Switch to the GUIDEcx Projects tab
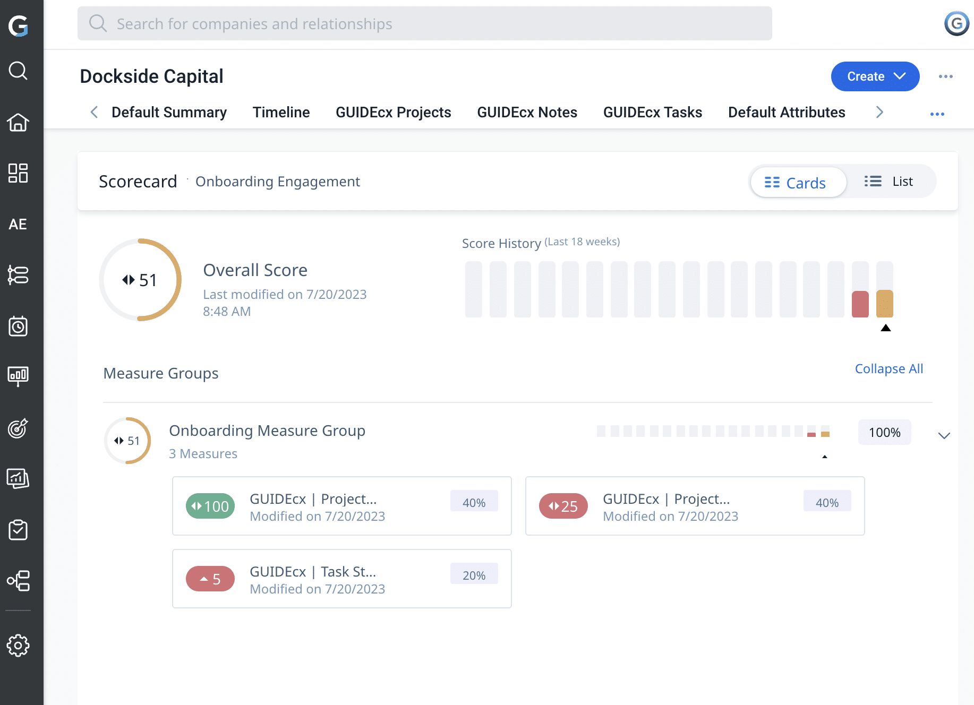The width and height of the screenshot is (974, 705). [393, 112]
